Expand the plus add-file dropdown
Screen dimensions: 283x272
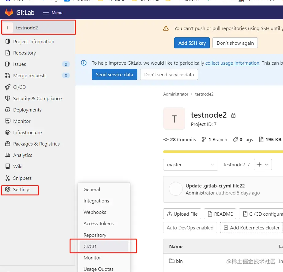263,164
